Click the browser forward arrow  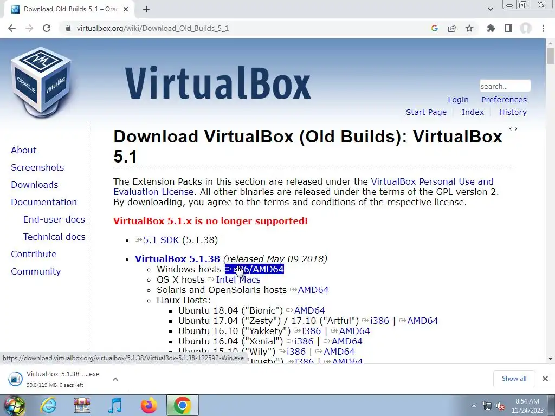tap(29, 28)
